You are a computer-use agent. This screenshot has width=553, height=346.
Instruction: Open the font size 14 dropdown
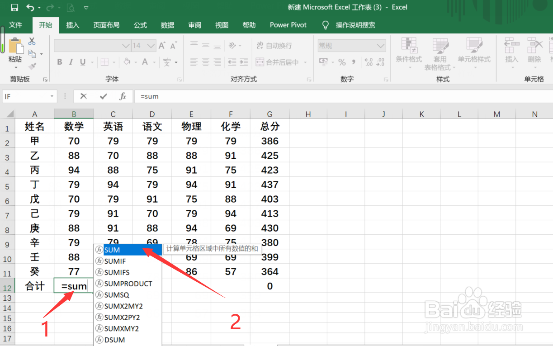coord(151,46)
